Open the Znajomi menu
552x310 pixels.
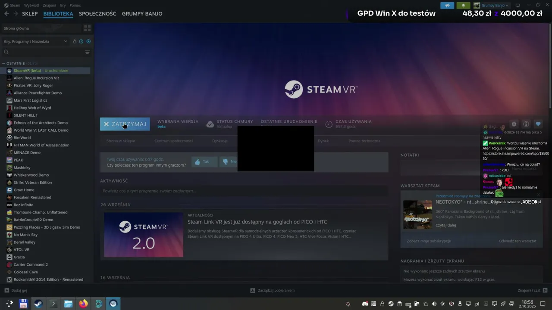(50, 6)
